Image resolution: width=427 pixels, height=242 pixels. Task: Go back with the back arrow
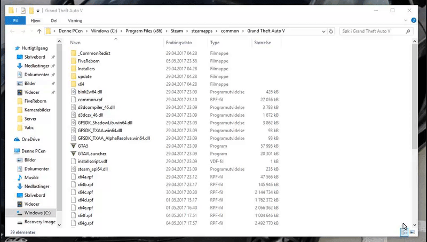[x=12, y=31]
